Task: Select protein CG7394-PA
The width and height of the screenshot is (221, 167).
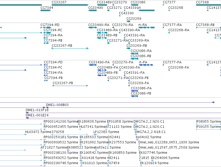Action: click(x=53, y=73)
